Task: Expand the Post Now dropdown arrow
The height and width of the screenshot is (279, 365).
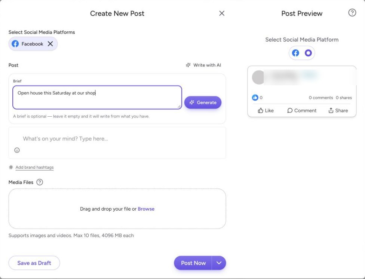Action: [219, 263]
